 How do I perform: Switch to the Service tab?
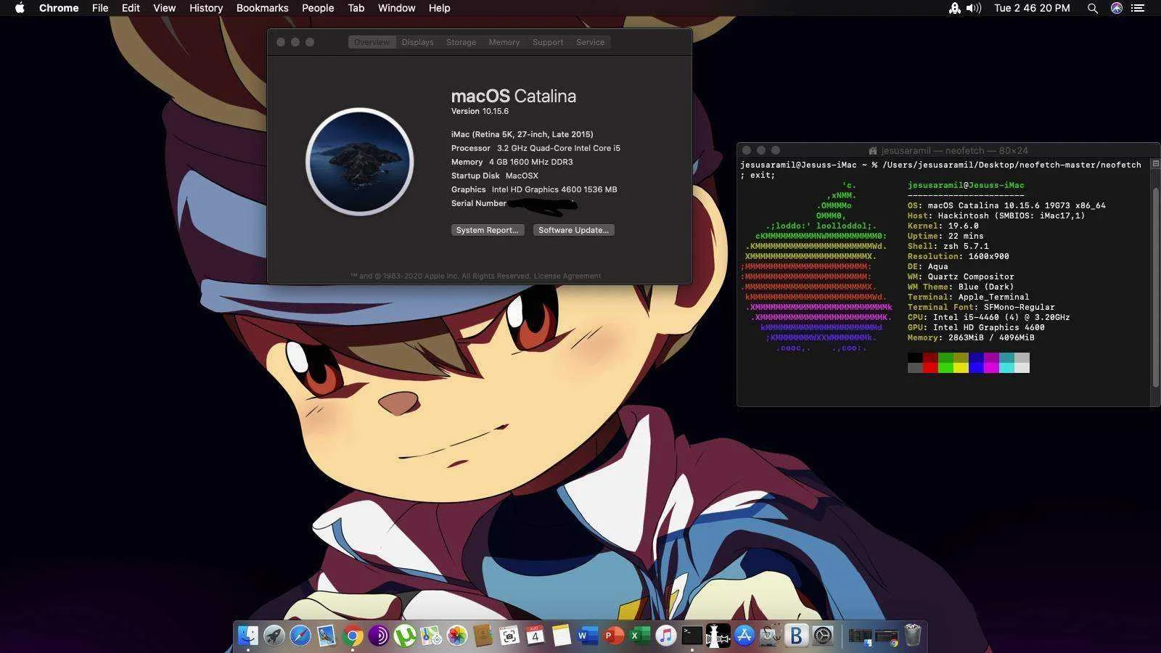[x=590, y=42]
